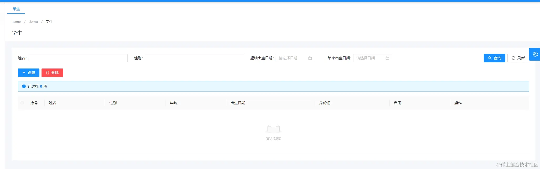The image size is (540, 169).
Task: Focus the 性别 input field
Action: pos(194,58)
